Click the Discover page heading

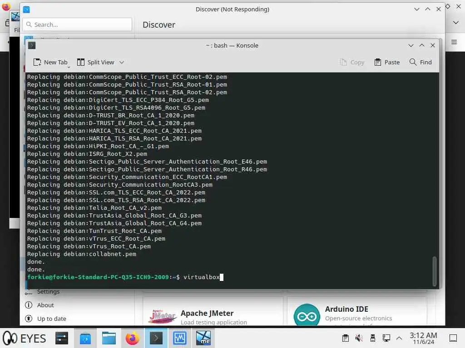tap(159, 25)
